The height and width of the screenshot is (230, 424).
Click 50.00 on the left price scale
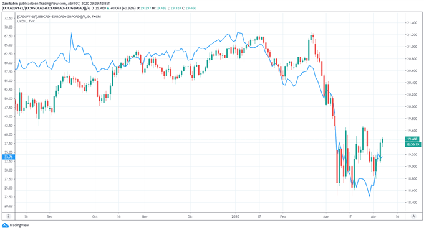point(8,99)
